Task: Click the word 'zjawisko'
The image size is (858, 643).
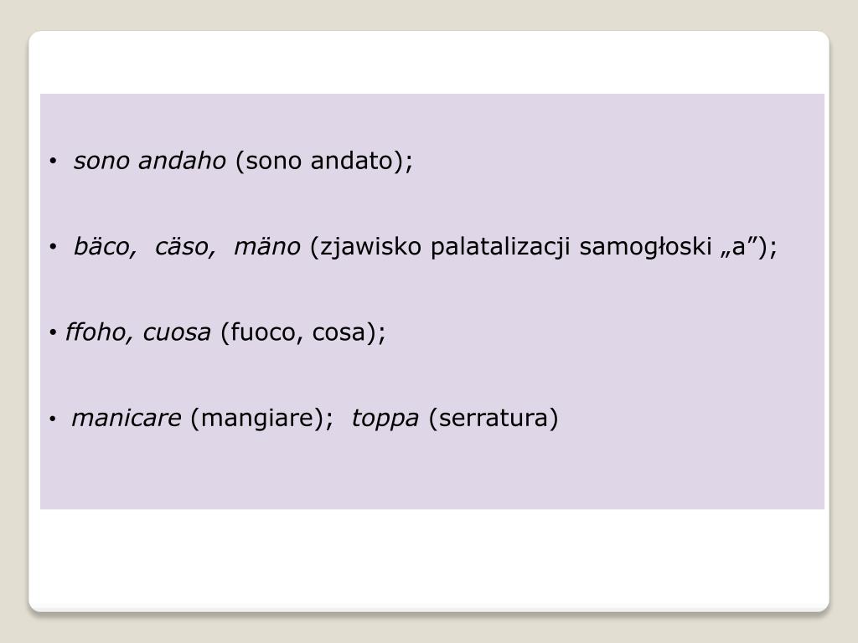Action: [365, 247]
